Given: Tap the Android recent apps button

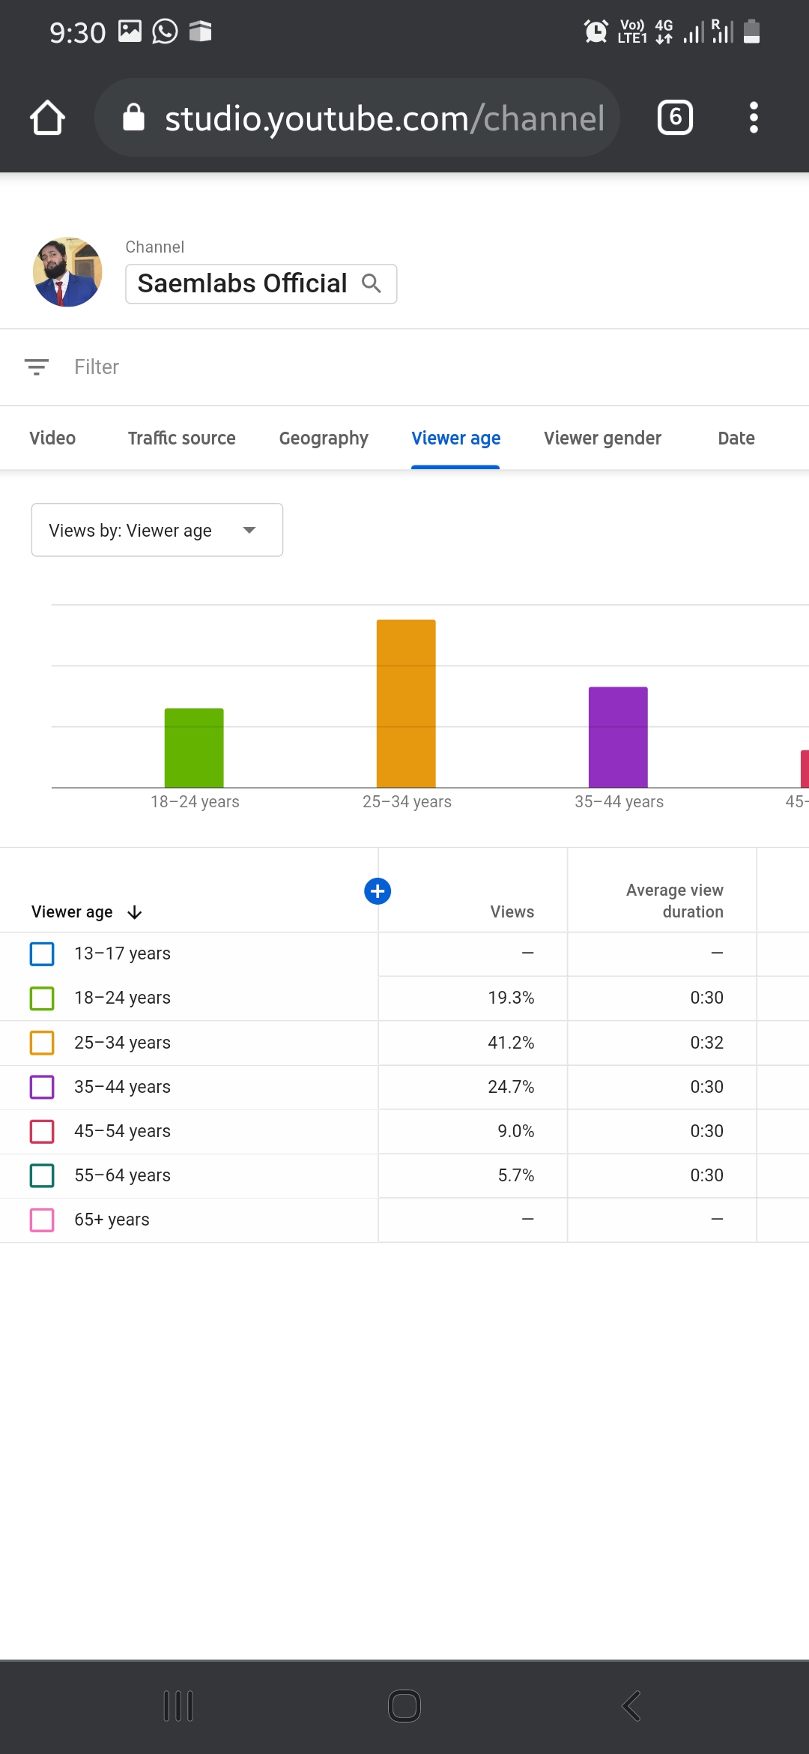Looking at the screenshot, I should (178, 1706).
